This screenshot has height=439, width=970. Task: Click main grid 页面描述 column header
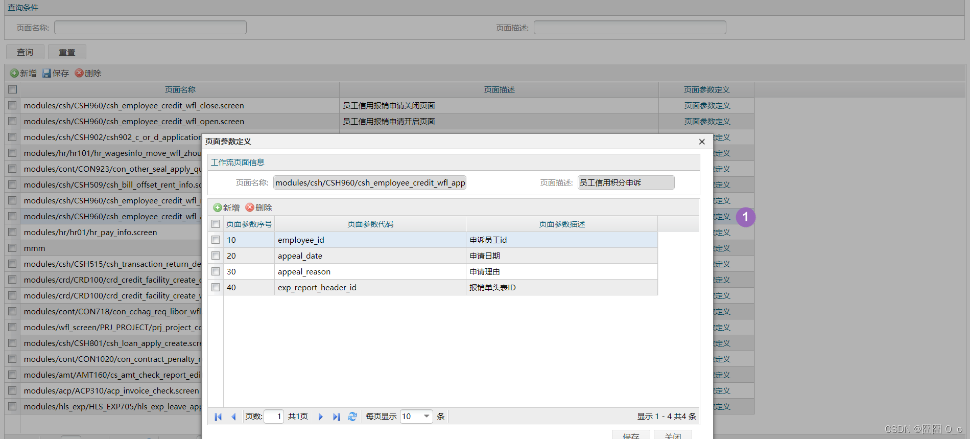[499, 89]
